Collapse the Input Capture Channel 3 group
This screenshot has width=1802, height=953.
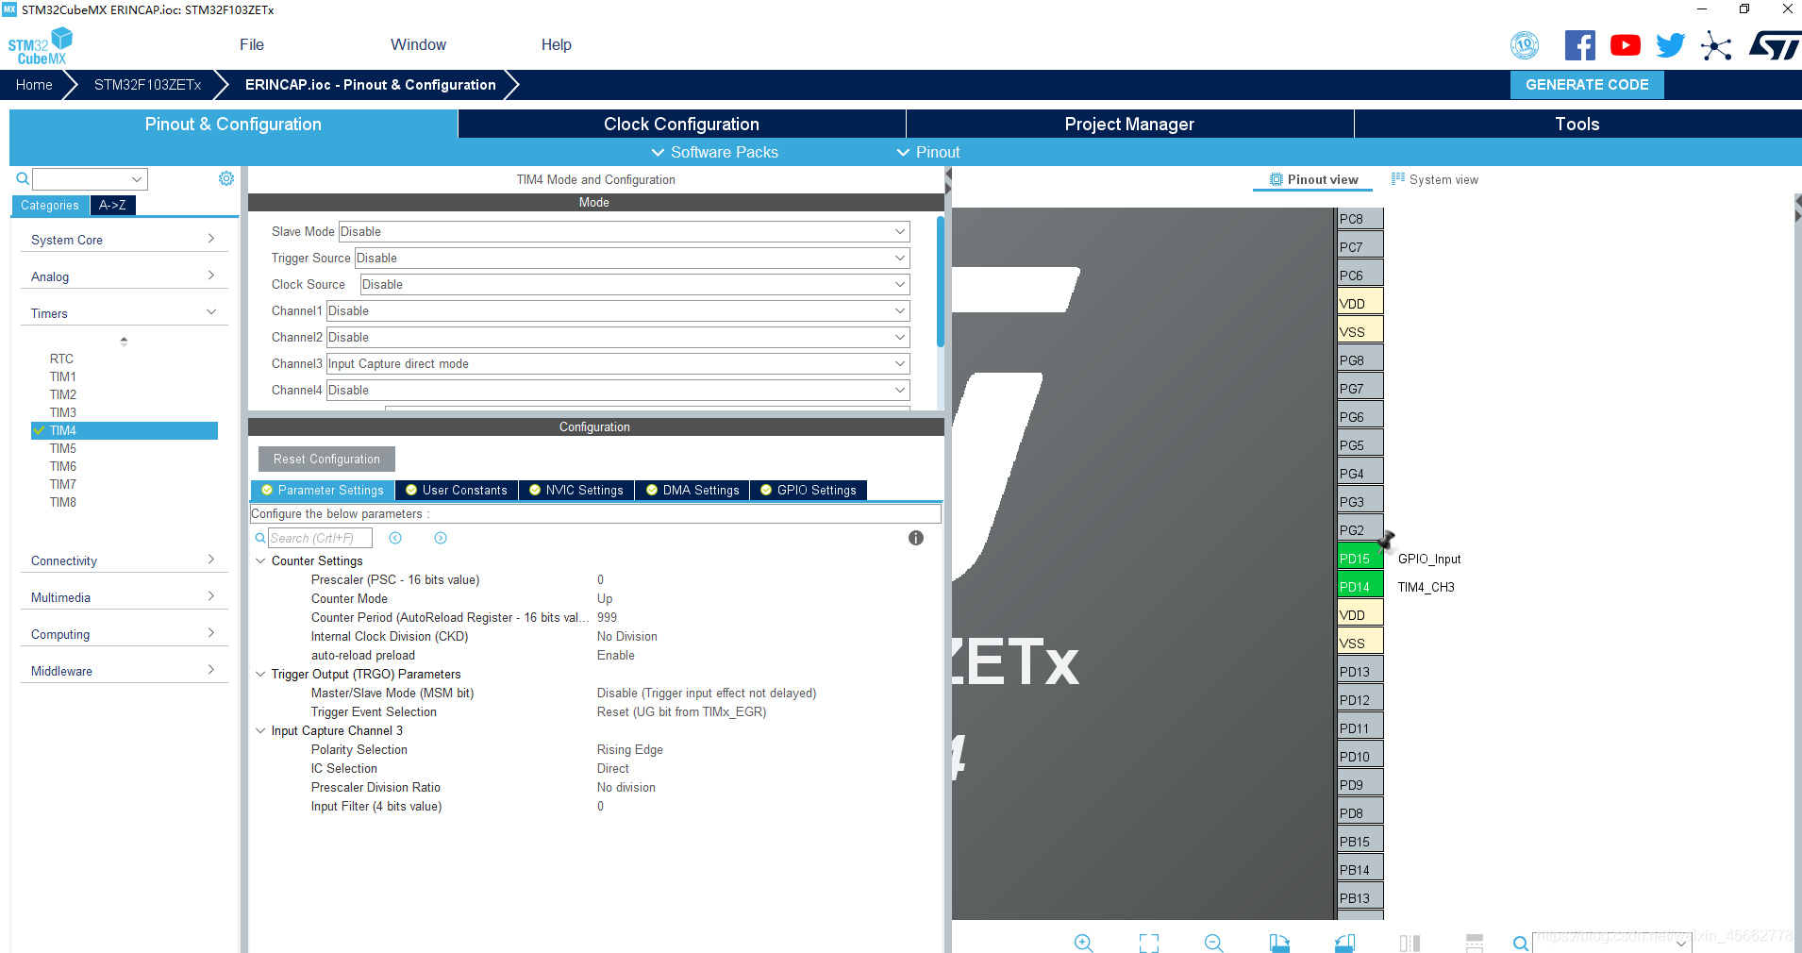point(260,730)
